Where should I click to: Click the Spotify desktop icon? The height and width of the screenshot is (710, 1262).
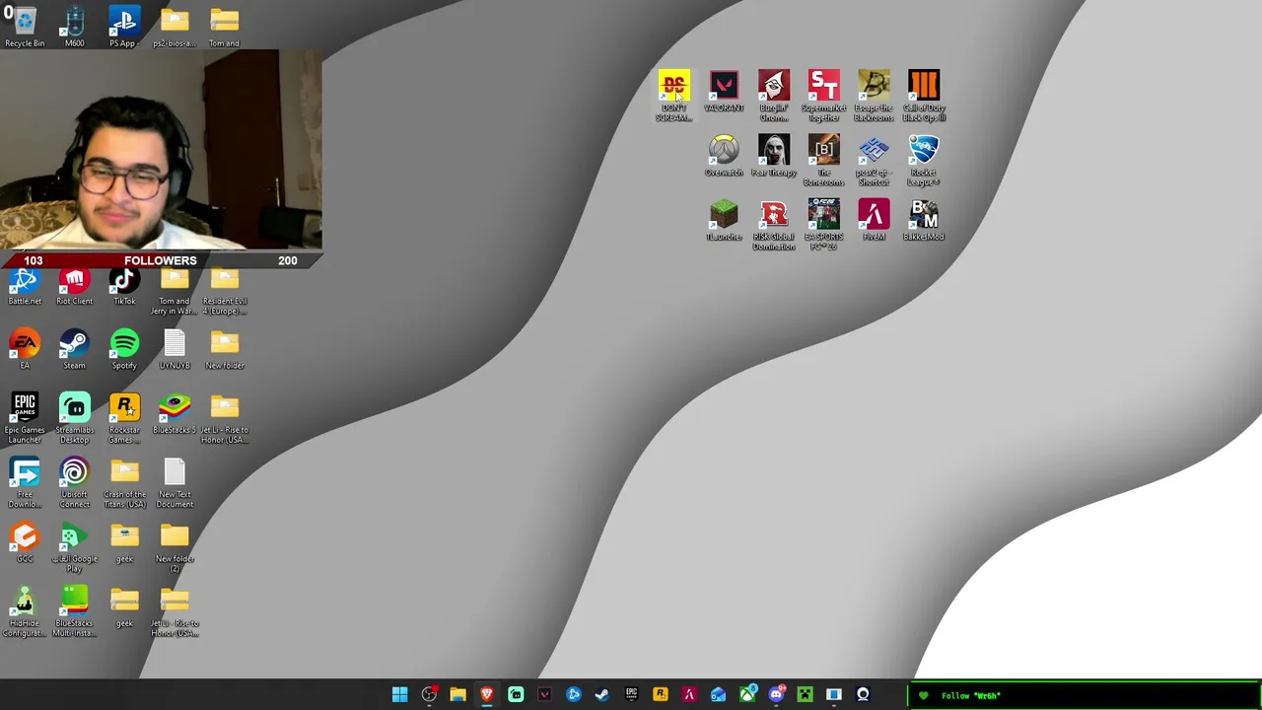coord(124,349)
